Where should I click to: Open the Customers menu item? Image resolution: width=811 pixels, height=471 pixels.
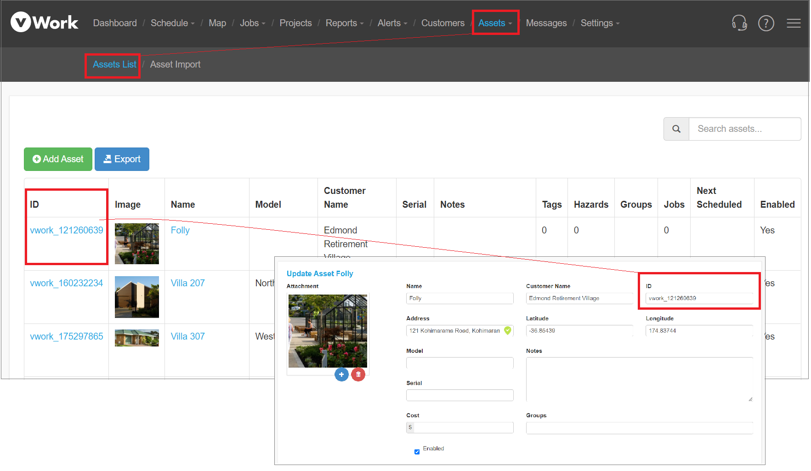pyautogui.click(x=442, y=23)
